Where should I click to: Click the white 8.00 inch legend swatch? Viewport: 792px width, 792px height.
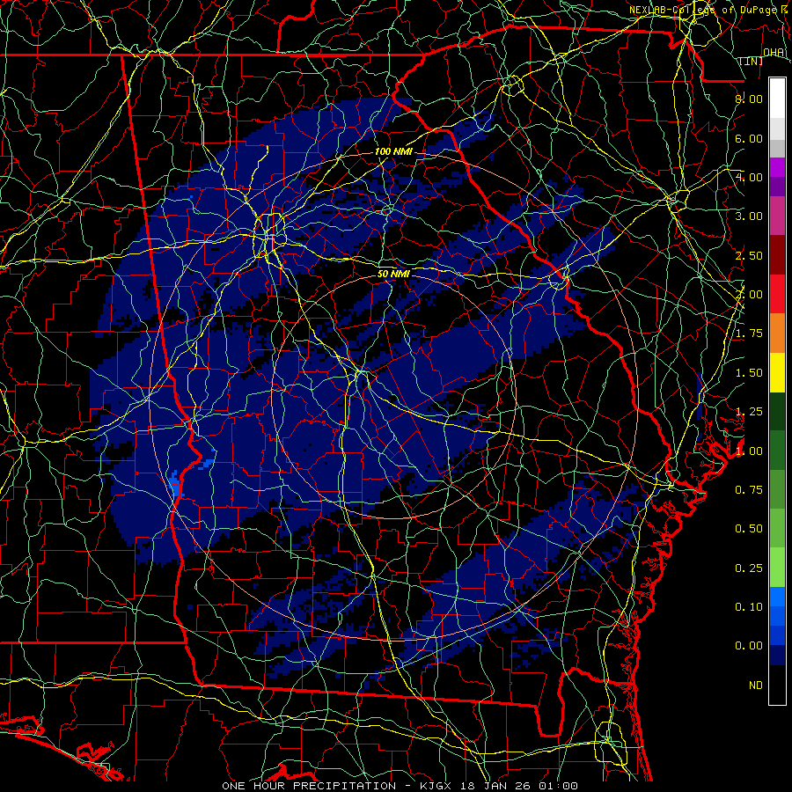(777, 99)
